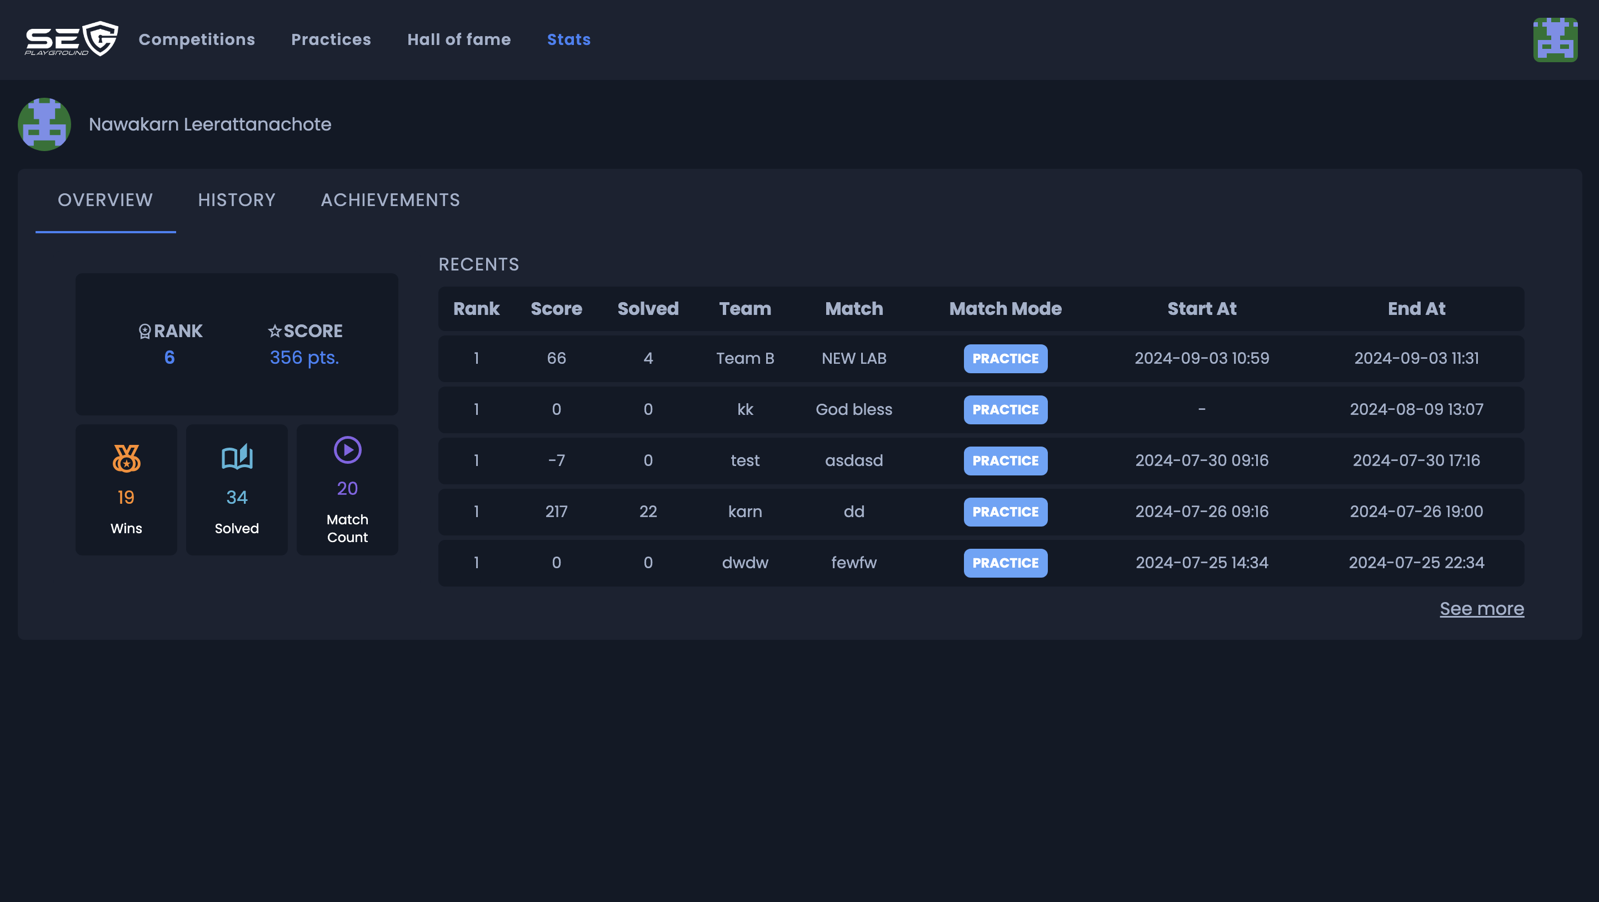Click the See more link
This screenshot has height=902, width=1599.
pyautogui.click(x=1481, y=609)
